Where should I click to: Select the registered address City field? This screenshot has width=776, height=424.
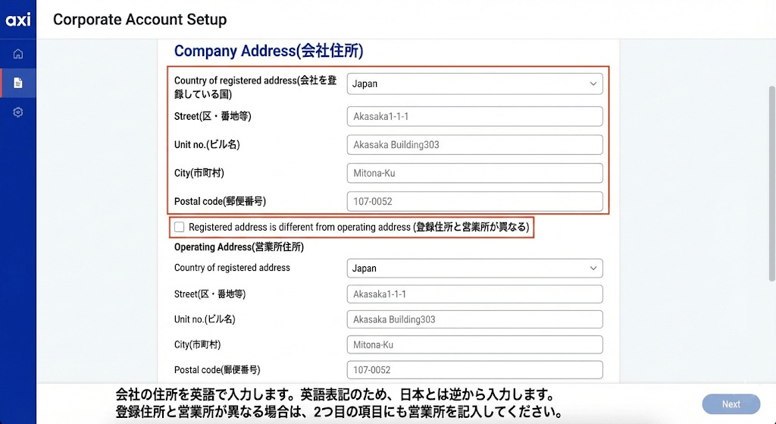[x=474, y=173]
